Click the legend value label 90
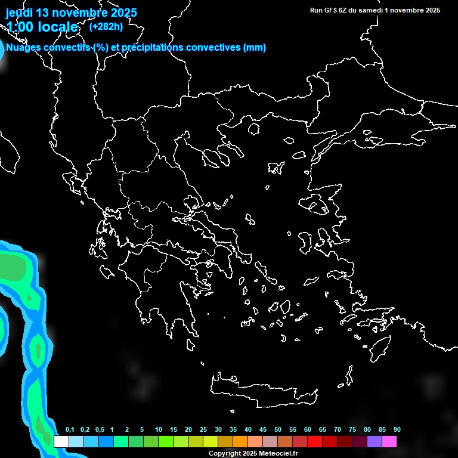The height and width of the screenshot is (458, 458). pos(397,430)
